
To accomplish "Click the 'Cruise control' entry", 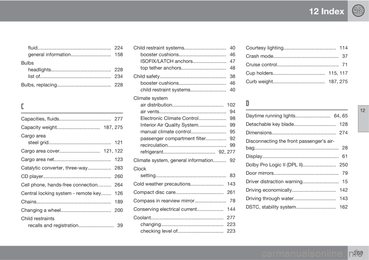I will 297,64.
